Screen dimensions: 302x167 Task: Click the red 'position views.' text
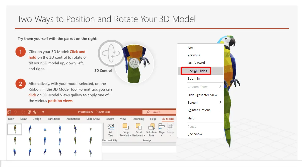point(60,101)
